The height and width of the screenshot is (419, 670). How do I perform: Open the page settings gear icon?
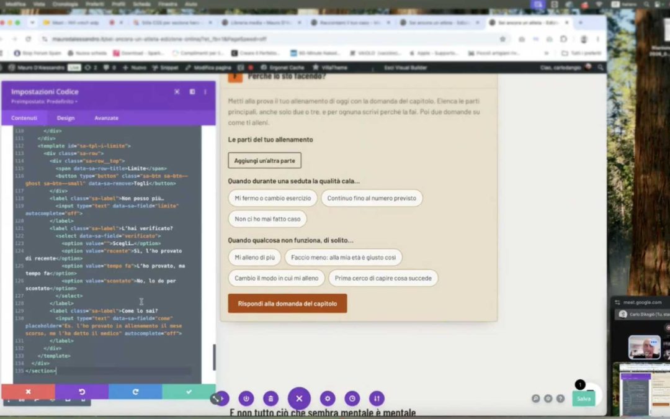[x=328, y=399]
